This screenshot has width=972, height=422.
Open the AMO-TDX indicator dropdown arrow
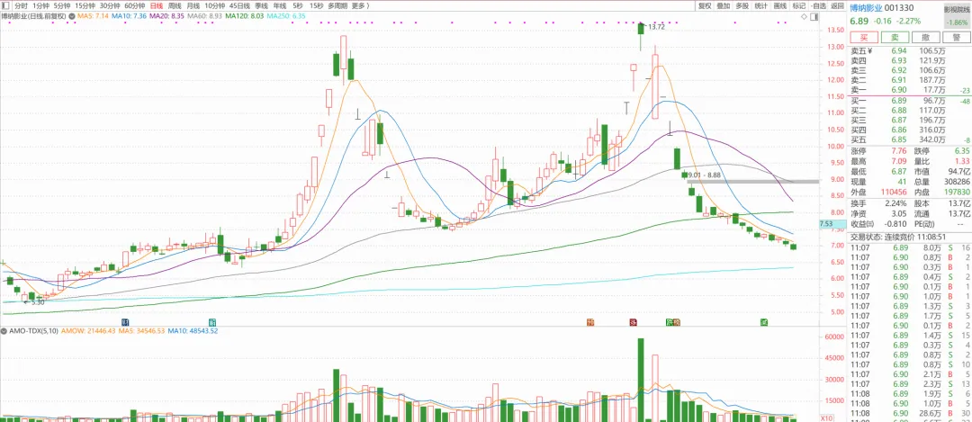pyautogui.click(x=4, y=331)
